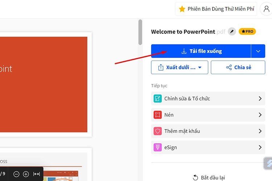Click the preview vertical scrollbar thumb
This screenshot has height=181, width=272.
[140, 32]
